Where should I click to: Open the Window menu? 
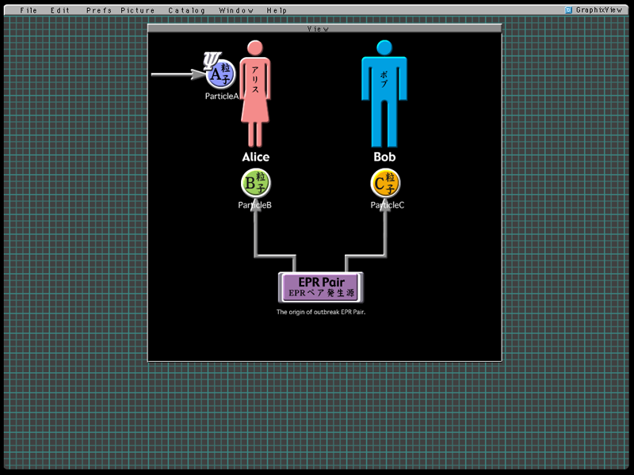[x=236, y=10]
